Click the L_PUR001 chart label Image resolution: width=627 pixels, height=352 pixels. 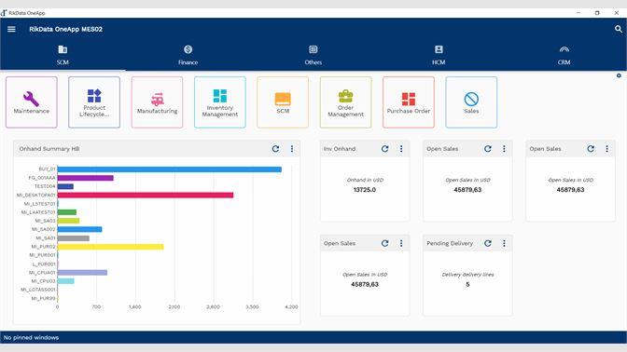point(44,264)
